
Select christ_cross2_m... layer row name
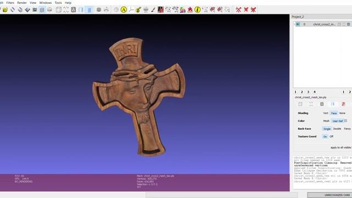(324, 24)
